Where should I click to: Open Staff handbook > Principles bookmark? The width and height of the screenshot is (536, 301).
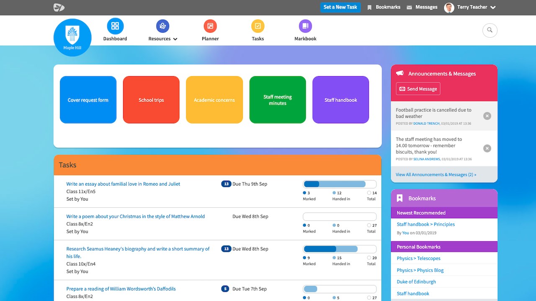426,224
